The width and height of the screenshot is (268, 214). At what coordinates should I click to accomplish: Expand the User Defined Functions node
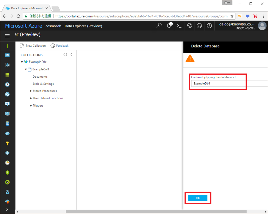[x=31, y=98]
